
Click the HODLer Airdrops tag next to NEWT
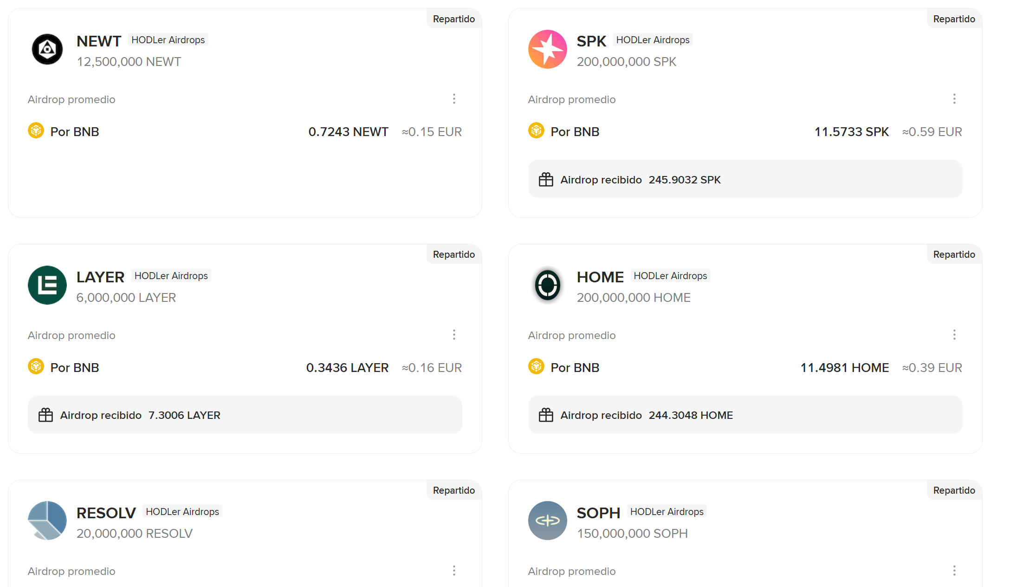pos(168,40)
